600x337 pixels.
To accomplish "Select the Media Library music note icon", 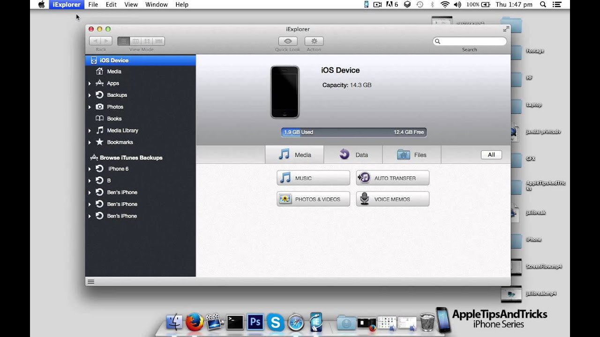I will point(99,130).
